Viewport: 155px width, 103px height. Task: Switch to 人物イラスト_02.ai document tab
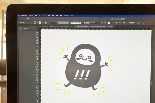point(57,26)
